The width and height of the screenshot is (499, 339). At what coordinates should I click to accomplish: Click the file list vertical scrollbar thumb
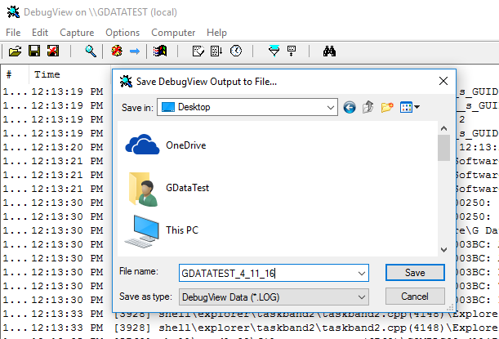coord(443,148)
